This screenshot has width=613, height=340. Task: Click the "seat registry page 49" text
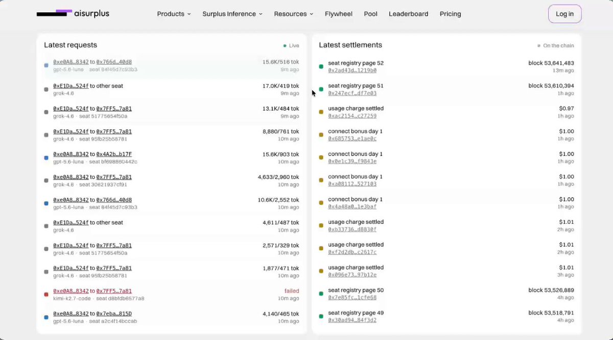pos(356,313)
